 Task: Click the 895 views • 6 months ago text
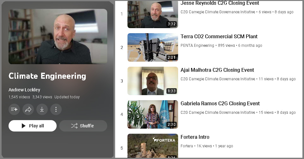240,46
